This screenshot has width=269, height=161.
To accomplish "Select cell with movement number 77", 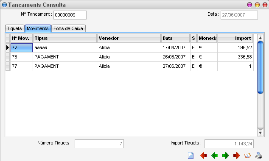I will point(22,66).
